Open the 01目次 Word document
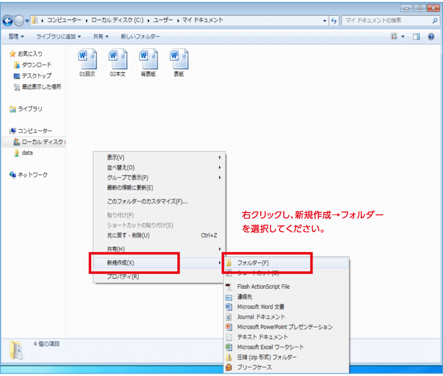This screenshot has width=443, height=376. 87,60
